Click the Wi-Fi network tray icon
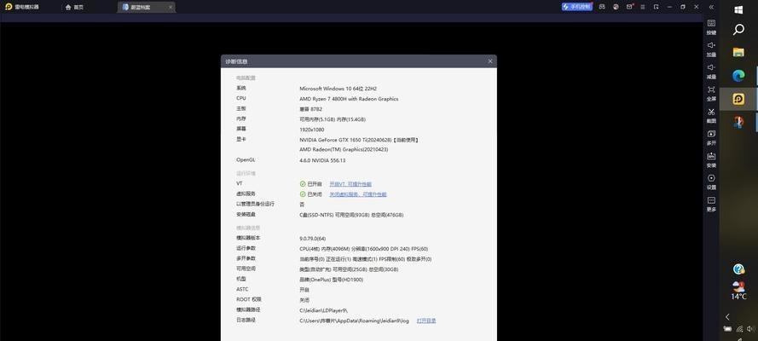 point(739,329)
